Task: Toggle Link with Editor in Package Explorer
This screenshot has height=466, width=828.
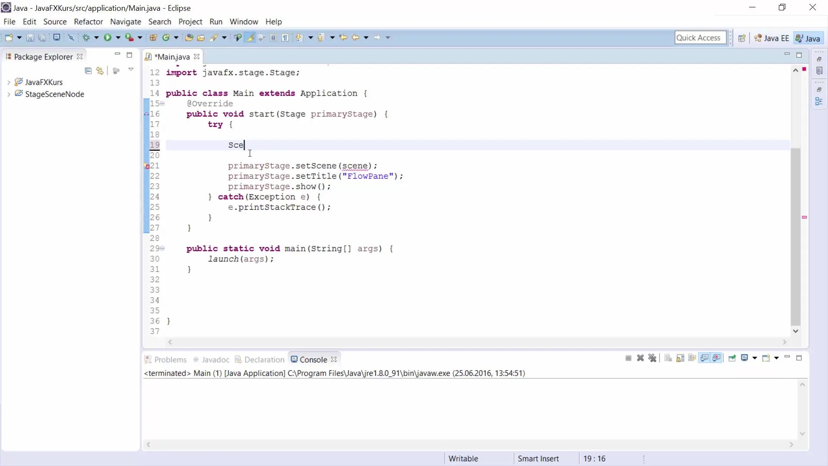Action: tap(100, 70)
